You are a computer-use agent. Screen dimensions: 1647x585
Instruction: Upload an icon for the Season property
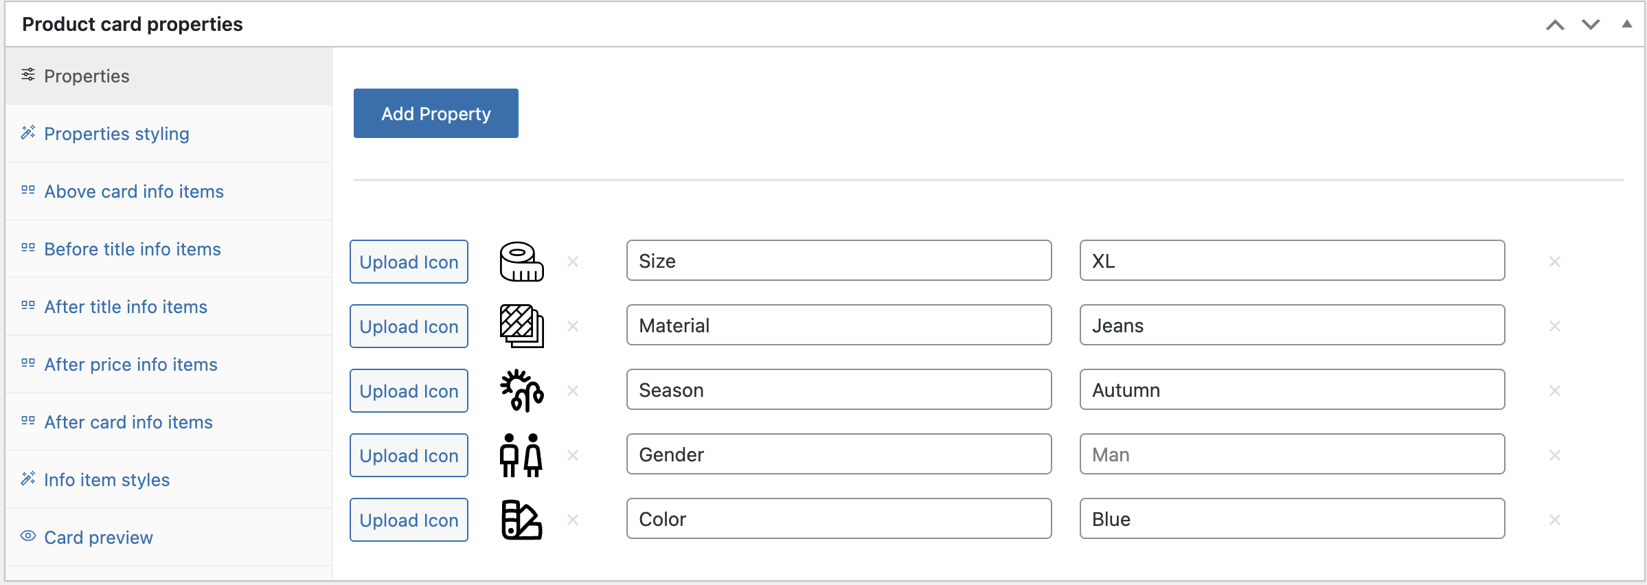(409, 391)
